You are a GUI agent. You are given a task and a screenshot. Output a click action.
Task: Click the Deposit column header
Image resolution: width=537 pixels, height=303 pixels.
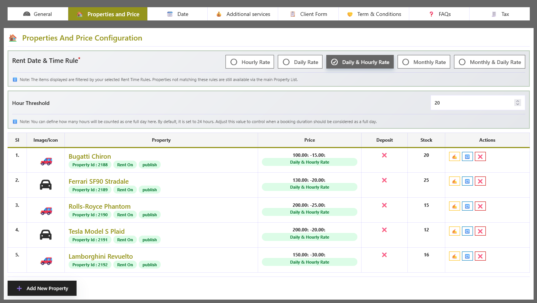point(385,140)
